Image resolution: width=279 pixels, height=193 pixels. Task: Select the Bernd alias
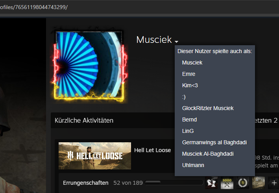189,119
